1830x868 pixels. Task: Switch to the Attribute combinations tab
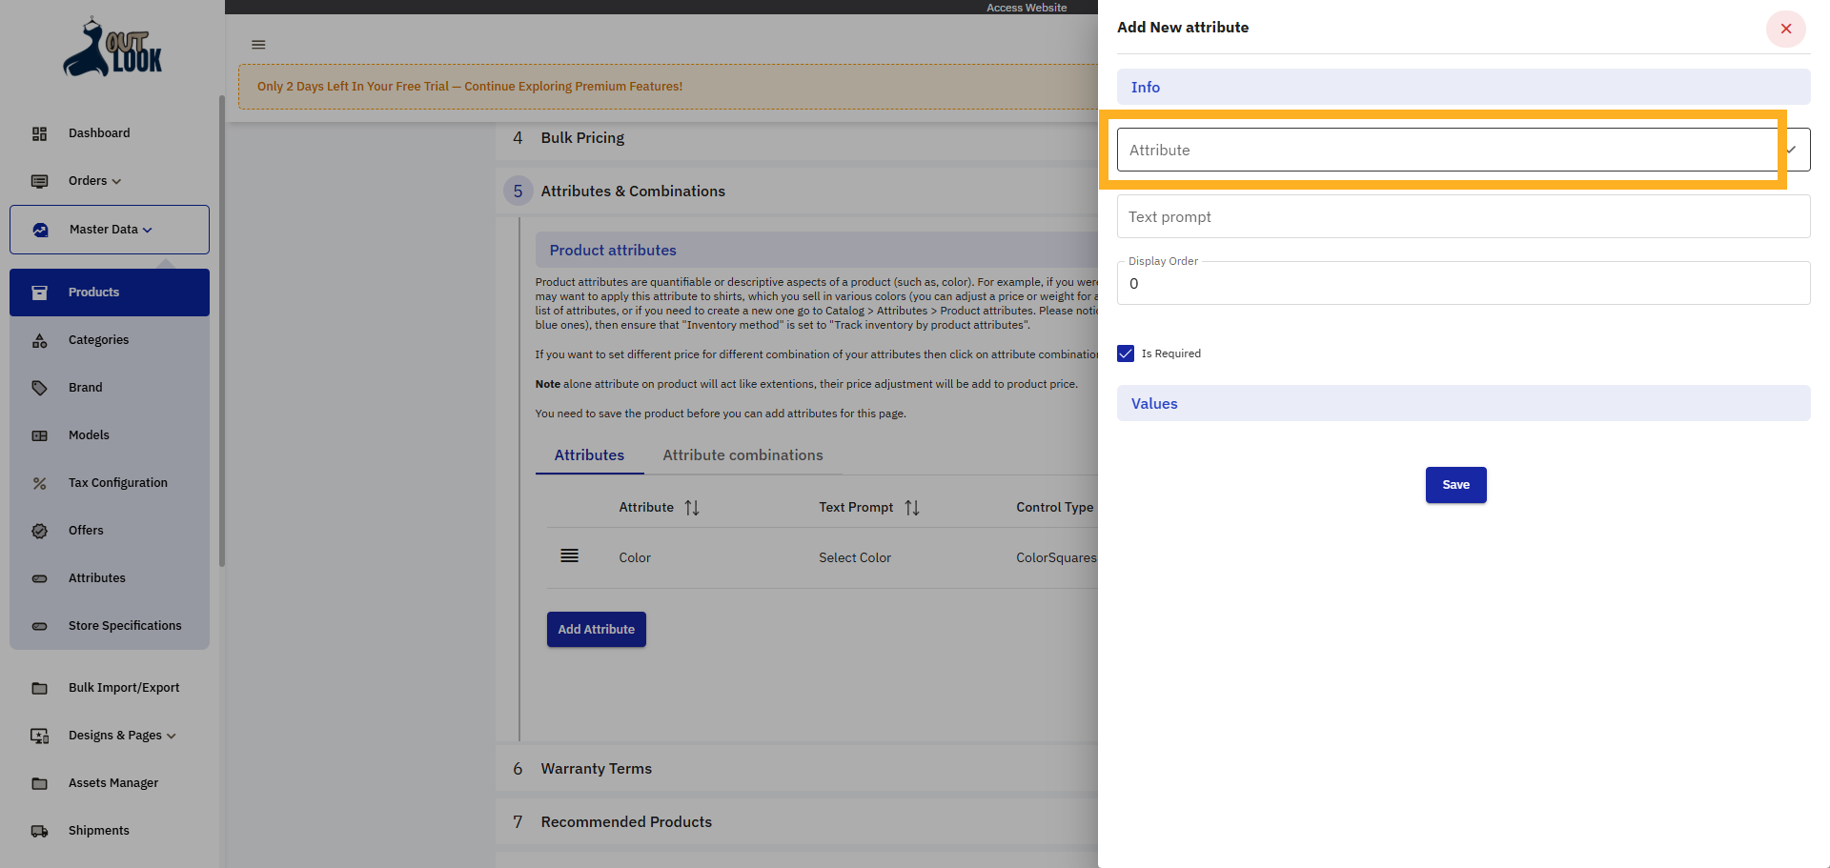[742, 454]
